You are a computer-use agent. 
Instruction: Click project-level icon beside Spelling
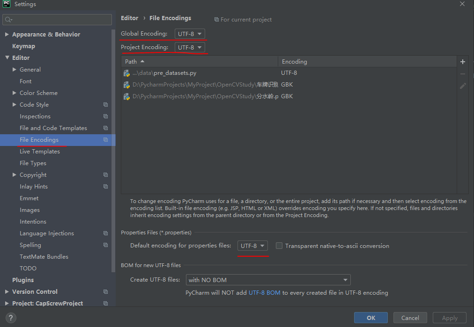pos(105,245)
